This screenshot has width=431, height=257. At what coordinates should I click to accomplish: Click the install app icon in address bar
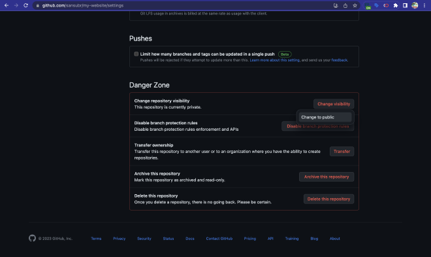coord(336,5)
